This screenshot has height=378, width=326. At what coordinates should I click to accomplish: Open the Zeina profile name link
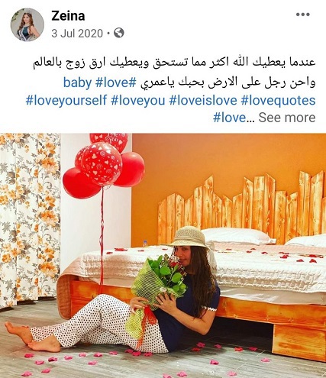(x=68, y=16)
